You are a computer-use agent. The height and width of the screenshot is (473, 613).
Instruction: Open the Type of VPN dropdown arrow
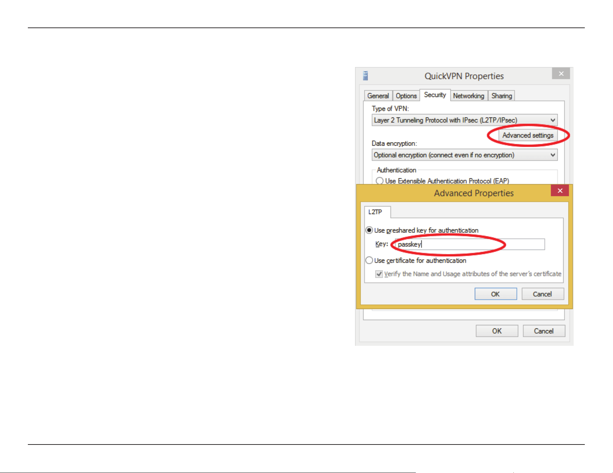click(552, 120)
